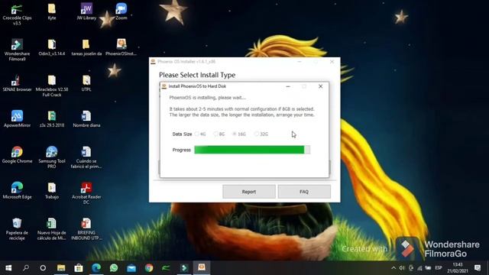The image size is (489, 275).
Task: Open Crocodile Clips v3.5 desktop icon
Action: click(x=17, y=15)
